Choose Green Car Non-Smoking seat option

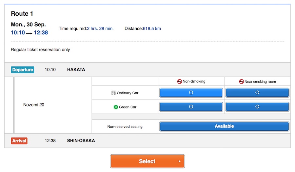(191, 107)
